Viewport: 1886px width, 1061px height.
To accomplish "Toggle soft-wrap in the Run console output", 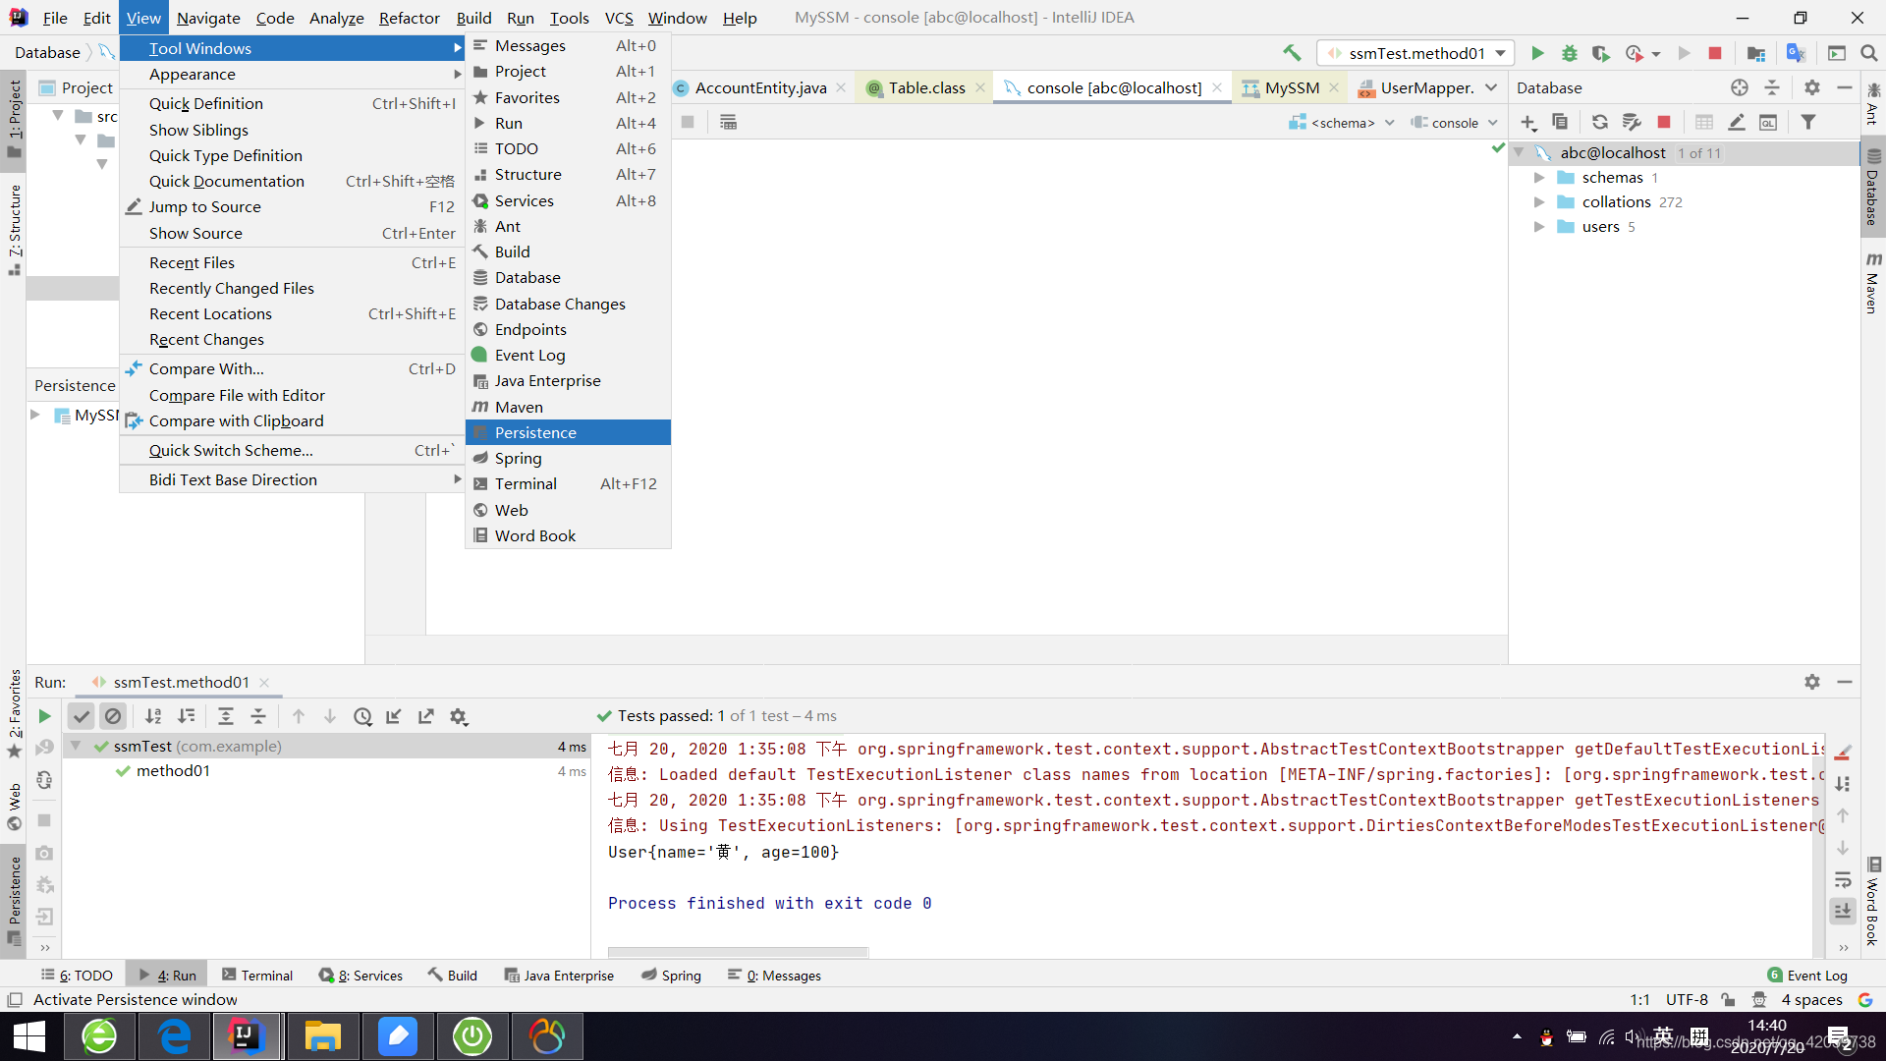I will click(x=1843, y=879).
